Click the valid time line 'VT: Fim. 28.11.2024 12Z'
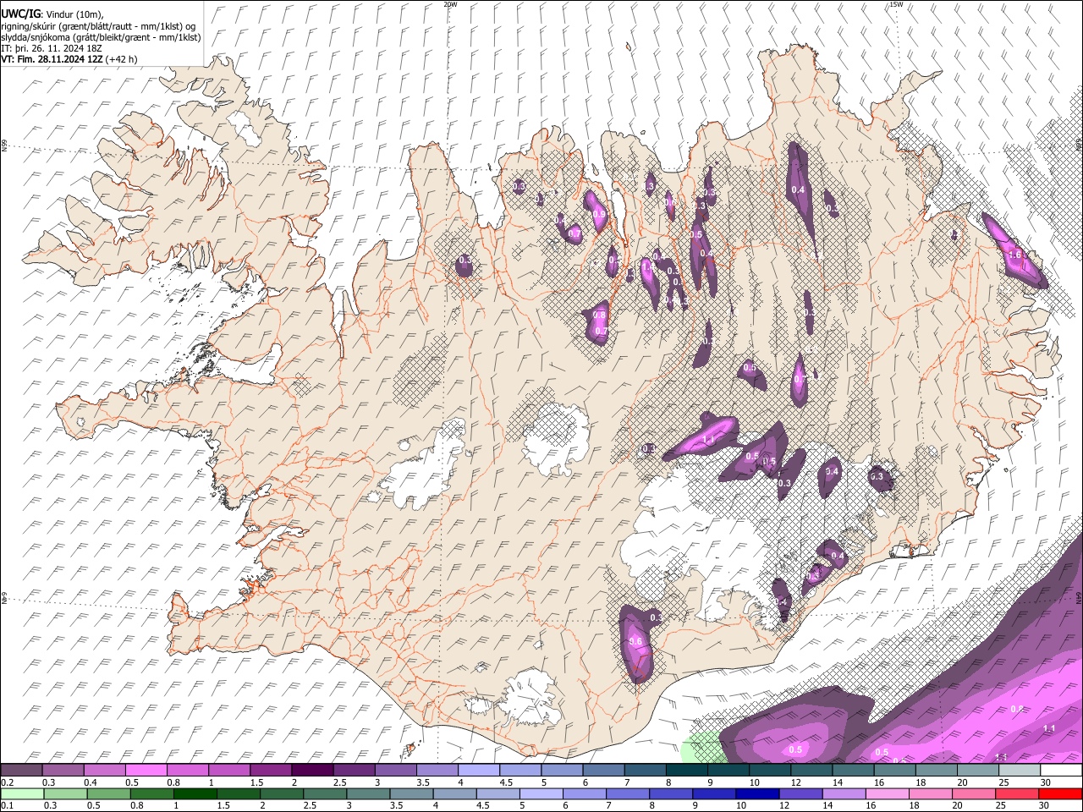The width and height of the screenshot is (1083, 812). coord(52,59)
